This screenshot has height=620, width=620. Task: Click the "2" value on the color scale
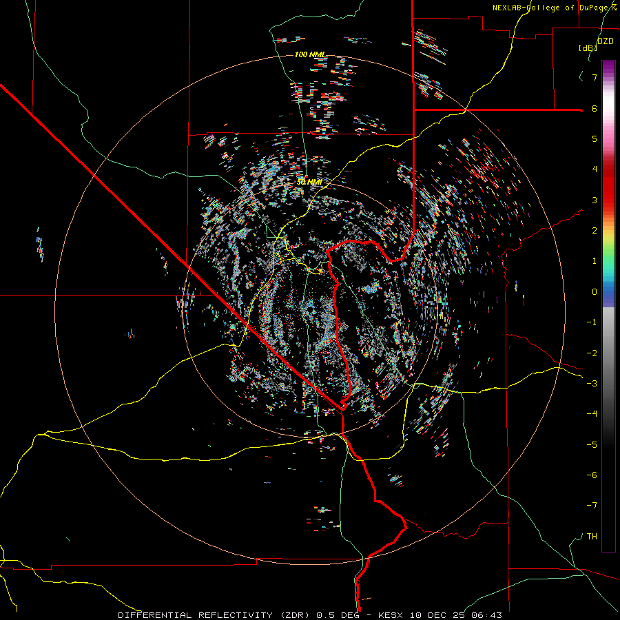click(595, 231)
